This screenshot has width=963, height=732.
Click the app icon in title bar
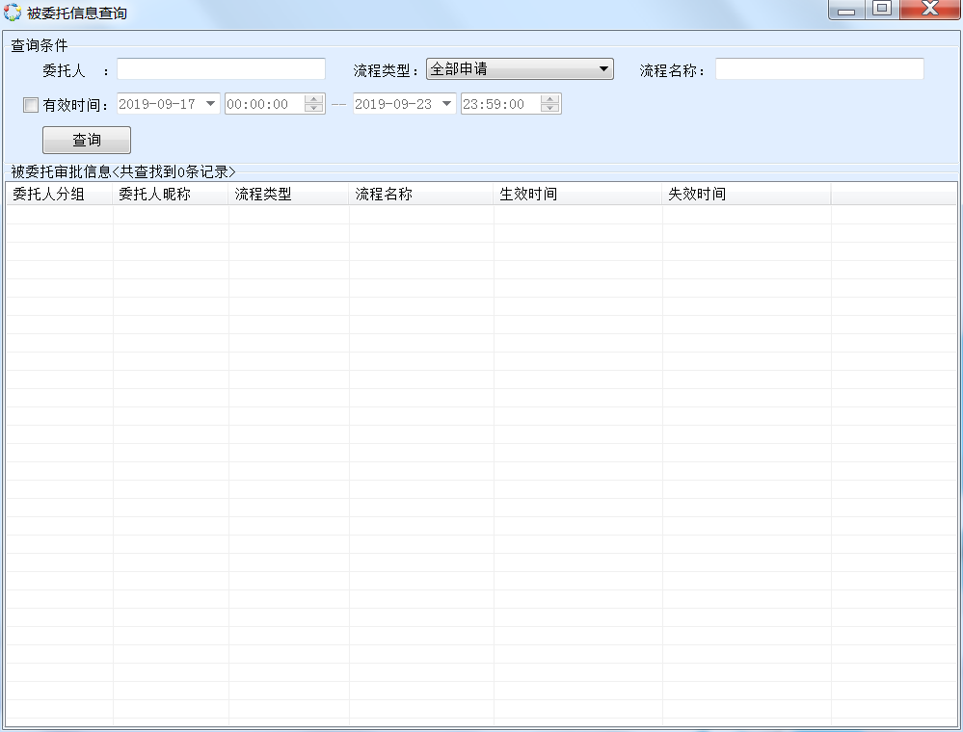point(13,13)
